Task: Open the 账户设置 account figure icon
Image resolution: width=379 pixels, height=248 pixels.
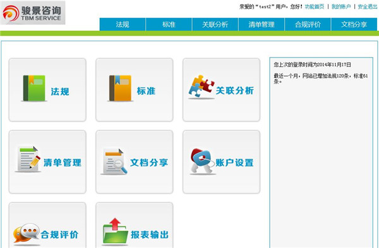Action: pos(202,161)
